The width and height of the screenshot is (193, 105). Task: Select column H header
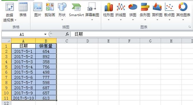[x=171, y=41]
